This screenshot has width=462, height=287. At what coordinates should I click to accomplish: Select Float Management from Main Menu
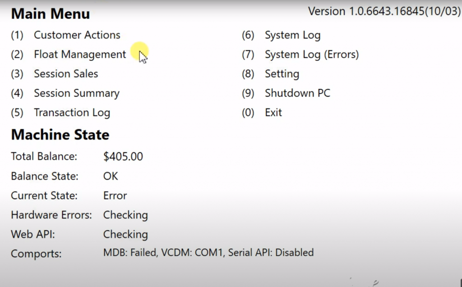80,55
